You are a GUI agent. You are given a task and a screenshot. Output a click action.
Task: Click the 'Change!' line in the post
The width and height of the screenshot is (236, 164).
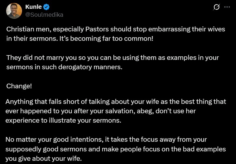tap(19, 86)
